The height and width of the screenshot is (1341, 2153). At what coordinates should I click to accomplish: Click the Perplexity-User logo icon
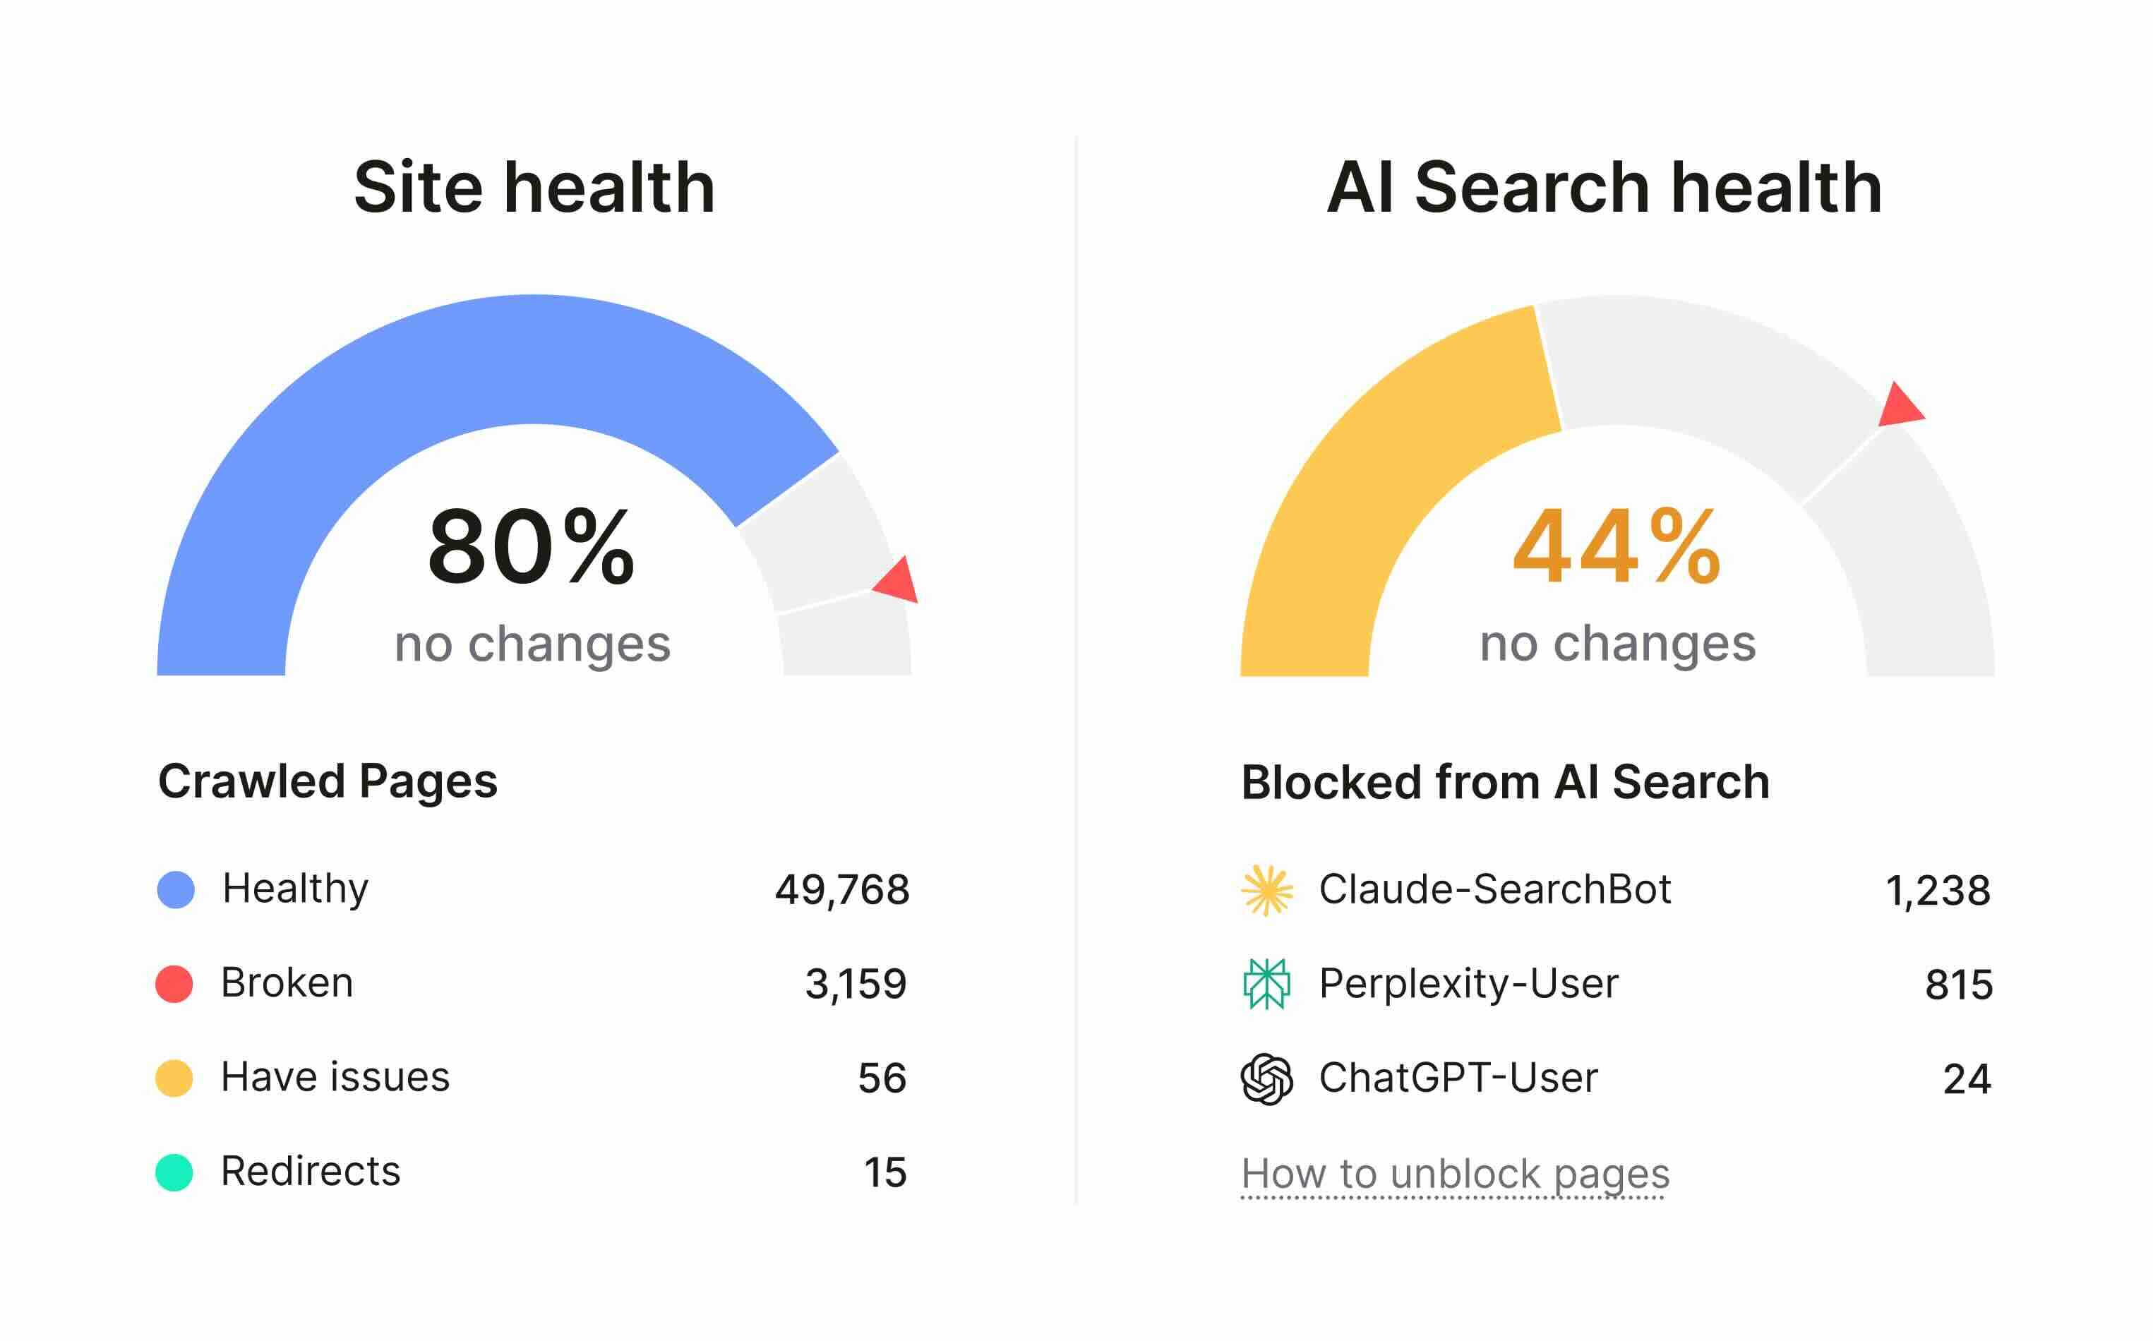[x=1266, y=984]
